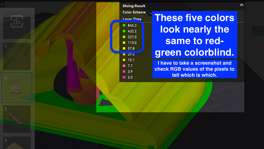Click the 15.1 orange color swatch
The height and width of the screenshot is (149, 264).
pyautogui.click(x=124, y=60)
